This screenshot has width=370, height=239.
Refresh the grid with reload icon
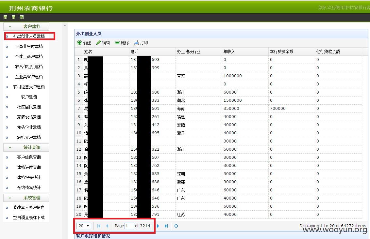coord(176,226)
